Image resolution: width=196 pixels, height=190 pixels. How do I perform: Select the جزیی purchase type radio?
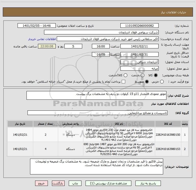click(x=162, y=82)
